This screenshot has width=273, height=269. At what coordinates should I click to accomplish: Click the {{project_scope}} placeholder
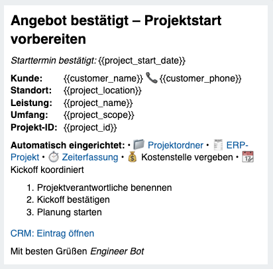coord(99,115)
